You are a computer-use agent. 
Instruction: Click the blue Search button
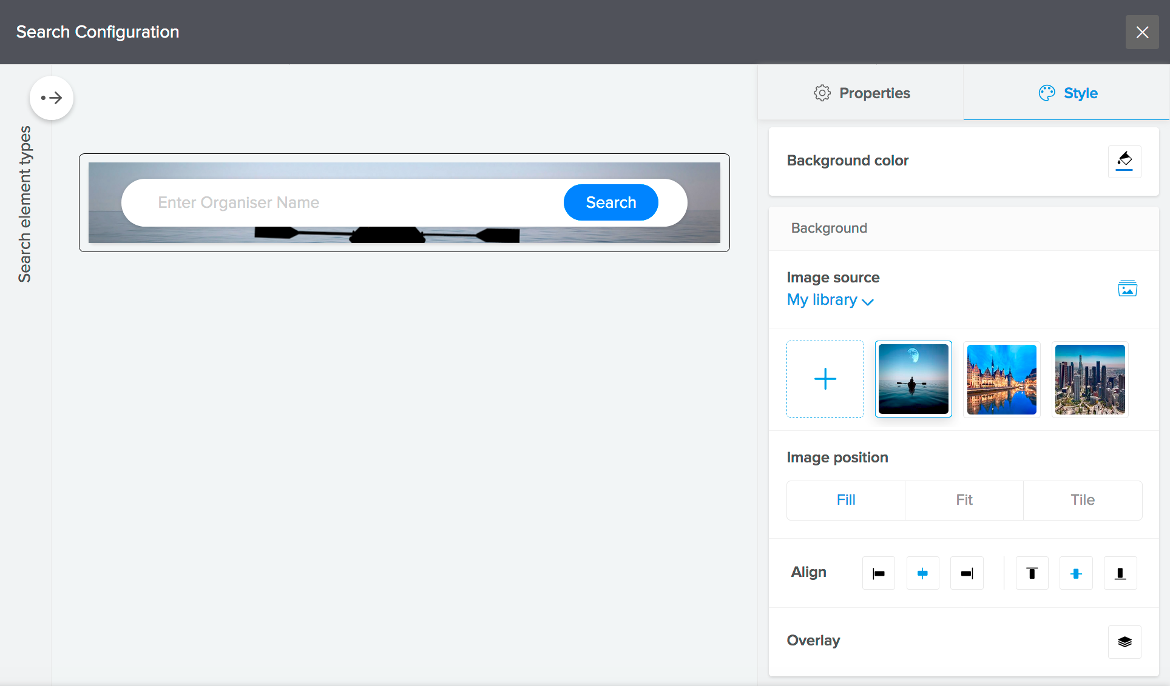pyautogui.click(x=610, y=202)
